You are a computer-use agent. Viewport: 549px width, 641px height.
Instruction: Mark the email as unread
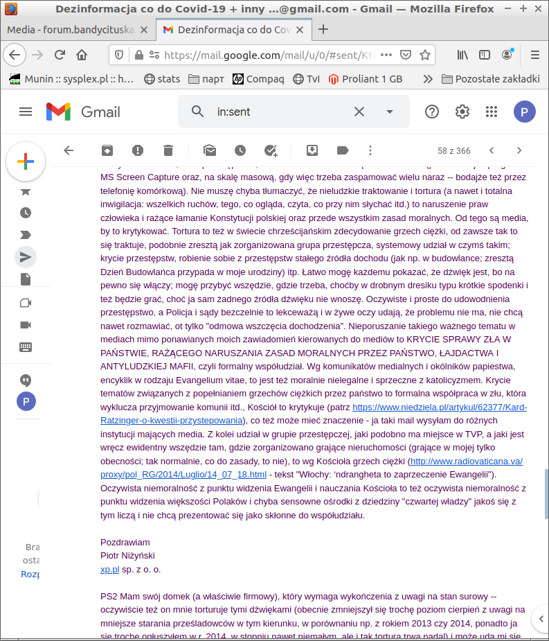[x=210, y=150]
